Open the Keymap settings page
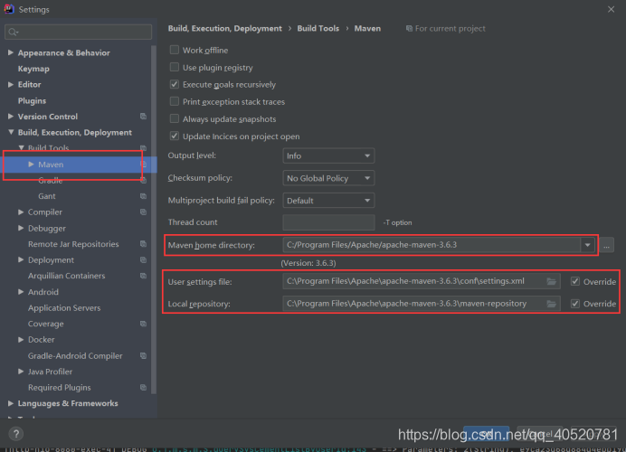Image resolution: width=626 pixels, height=452 pixels. coord(33,69)
